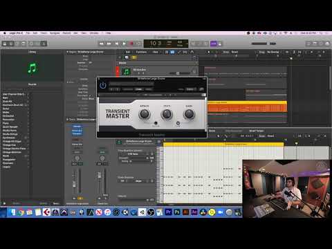Screen dimensions: 332x249
Task: Open the tracks area Functions menu
Action: click(x=141, y=52)
